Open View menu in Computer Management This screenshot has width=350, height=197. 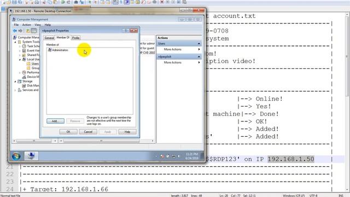(38, 25)
